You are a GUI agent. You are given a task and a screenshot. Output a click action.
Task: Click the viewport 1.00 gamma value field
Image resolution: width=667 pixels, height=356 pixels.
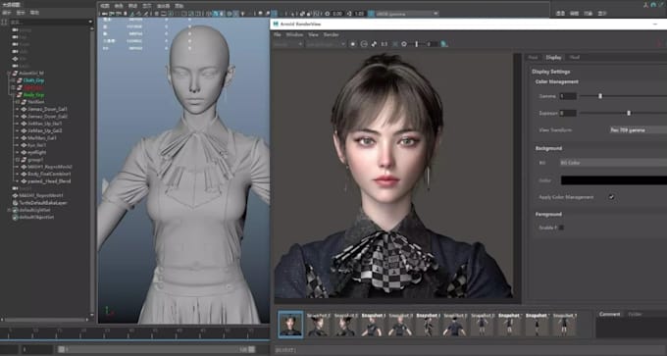pos(359,14)
